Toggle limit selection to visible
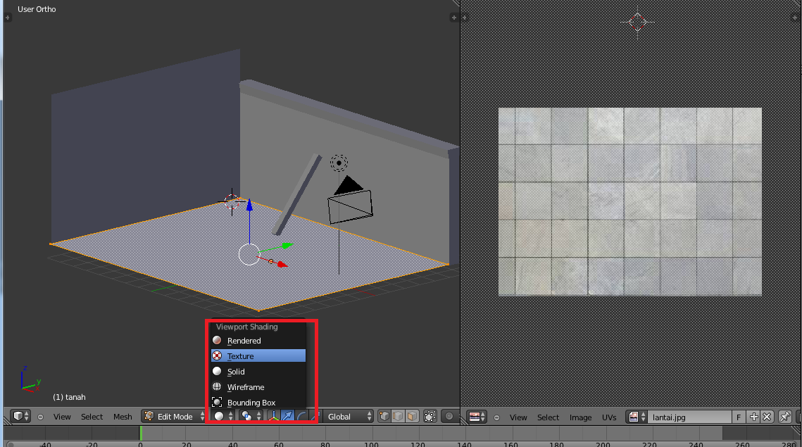802x447 pixels. tap(430, 416)
